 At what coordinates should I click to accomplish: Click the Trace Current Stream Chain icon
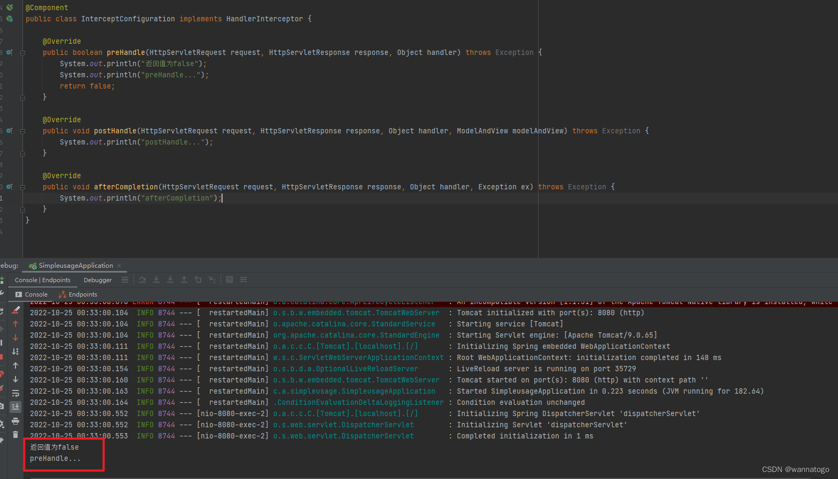[x=243, y=280]
